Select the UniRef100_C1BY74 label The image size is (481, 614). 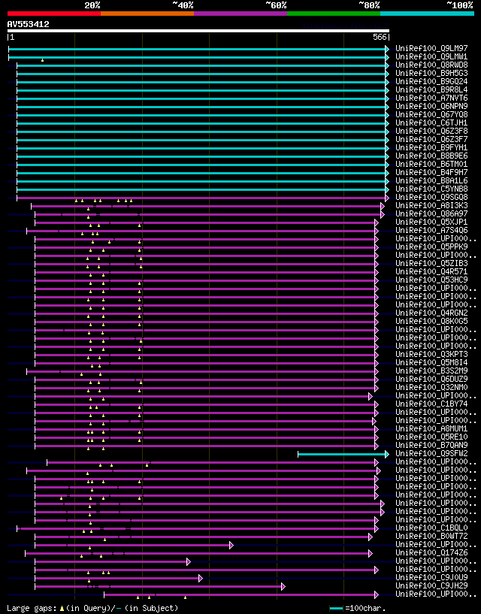click(431, 404)
